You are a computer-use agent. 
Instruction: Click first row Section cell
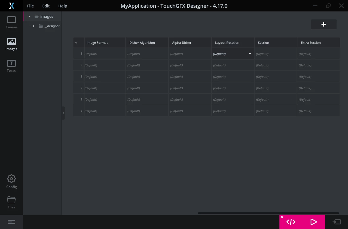coord(276,54)
